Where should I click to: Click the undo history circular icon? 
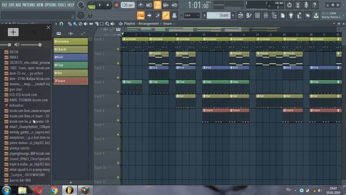pos(289,5)
